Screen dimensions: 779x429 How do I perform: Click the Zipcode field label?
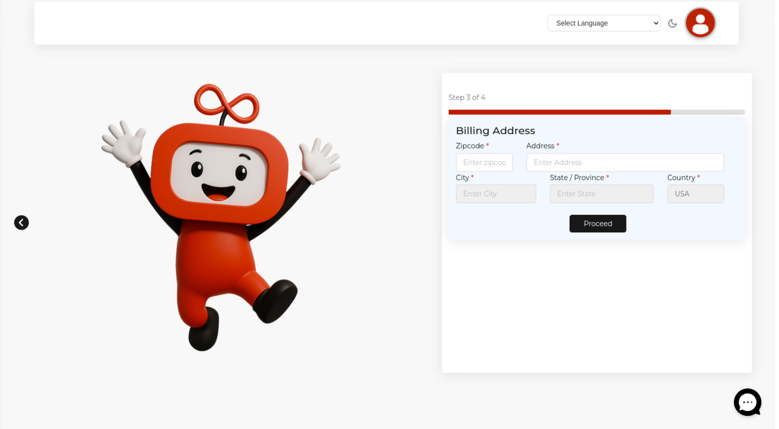tap(470, 146)
